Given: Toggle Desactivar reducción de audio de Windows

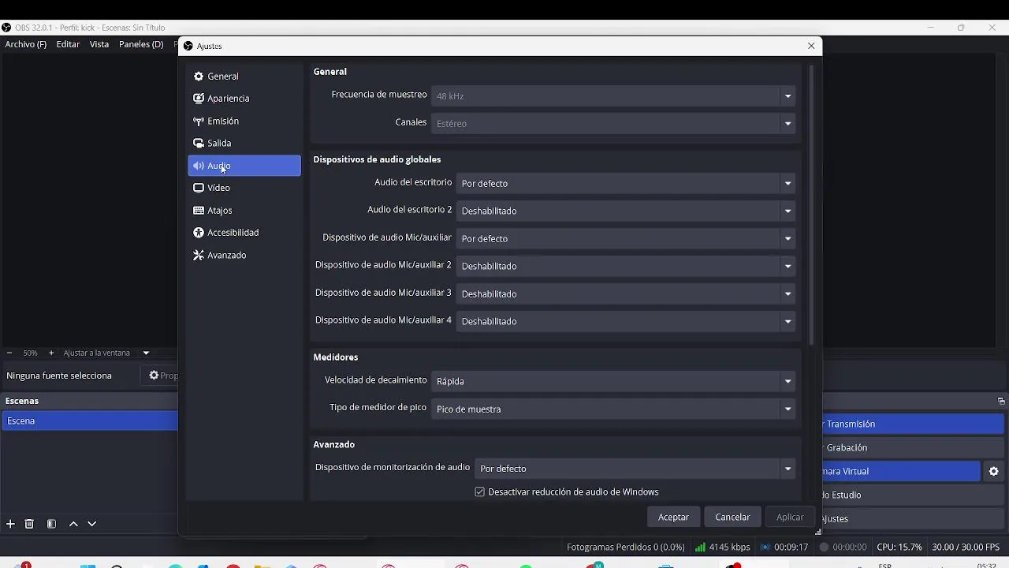Looking at the screenshot, I should (x=479, y=492).
